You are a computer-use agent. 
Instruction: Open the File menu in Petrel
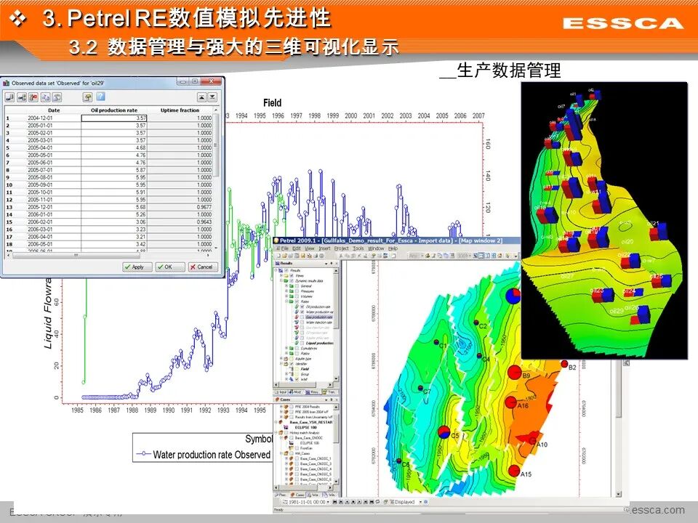click(285, 248)
